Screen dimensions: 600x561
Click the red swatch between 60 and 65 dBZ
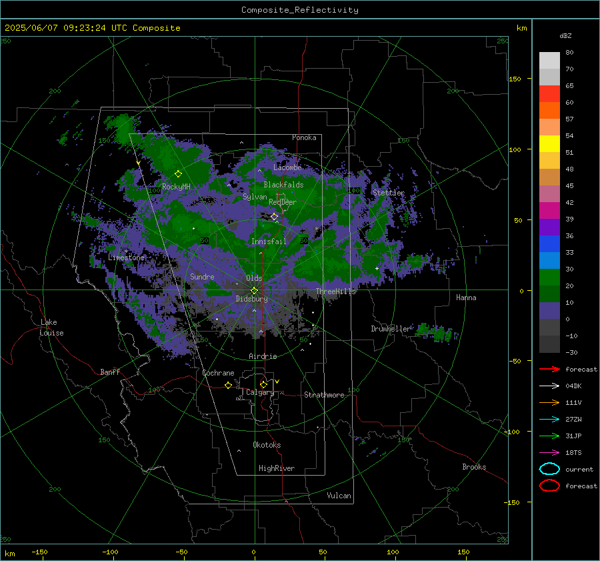(x=549, y=94)
